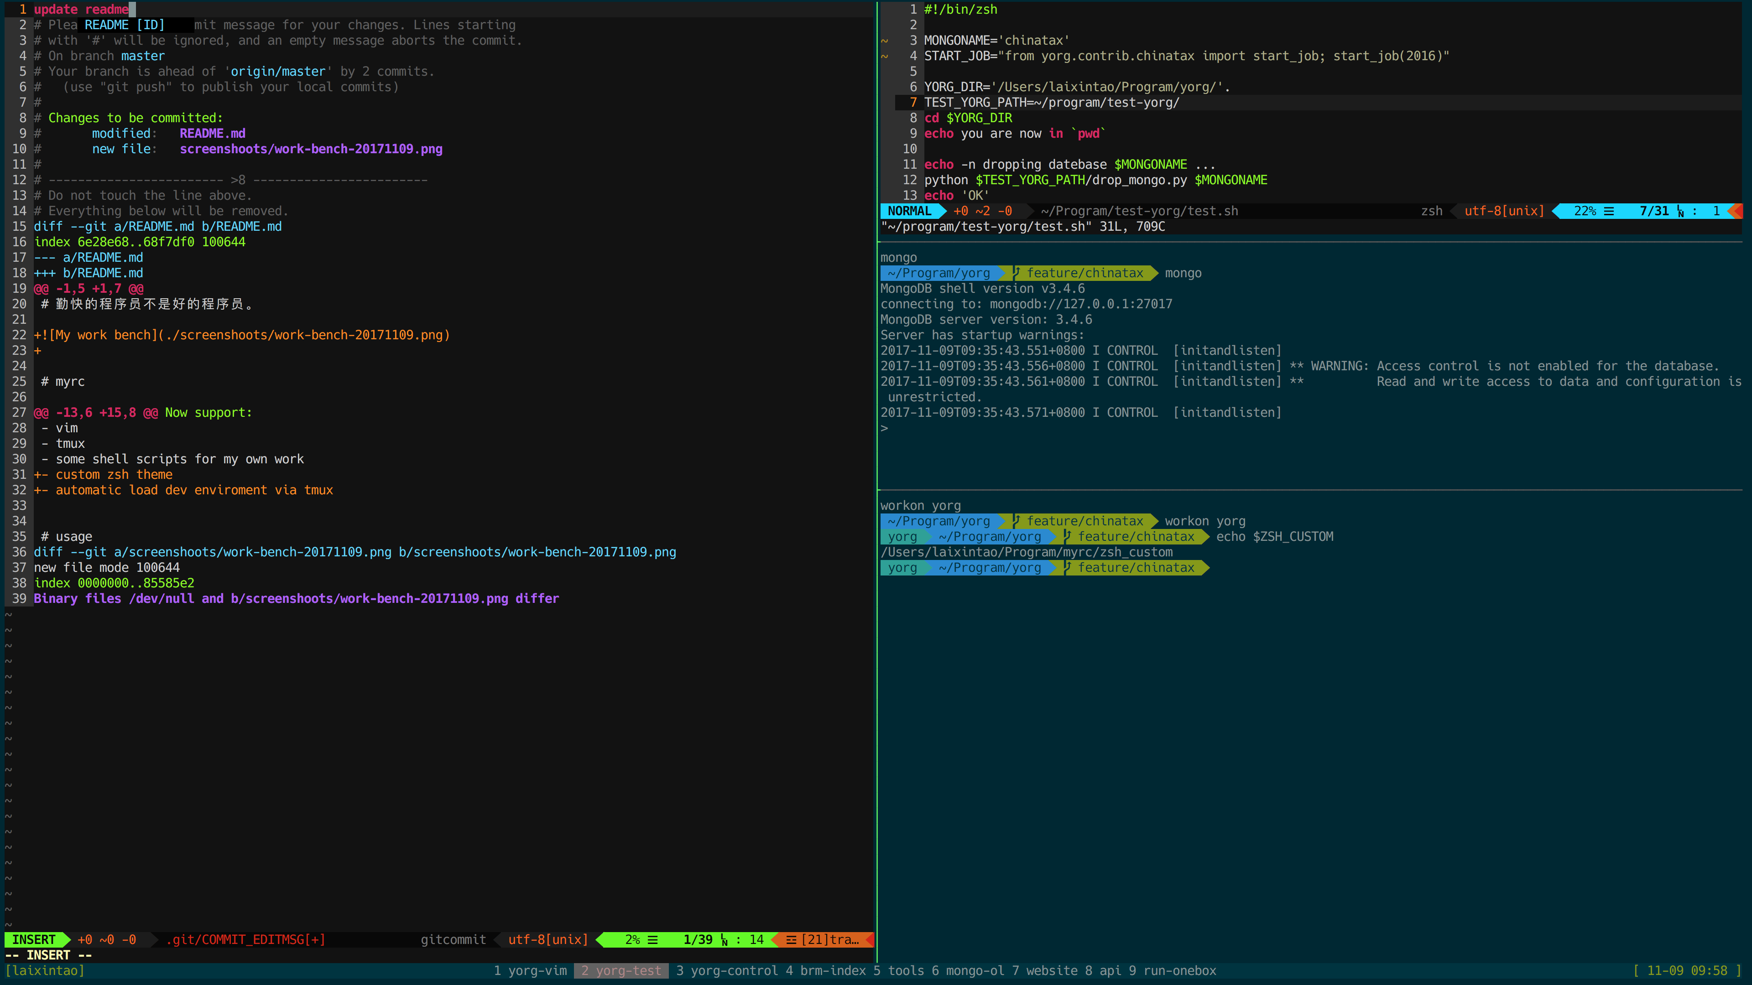Click the lines icon beside 22% in right statusline
Screen dimensions: 1752x985
point(1608,211)
